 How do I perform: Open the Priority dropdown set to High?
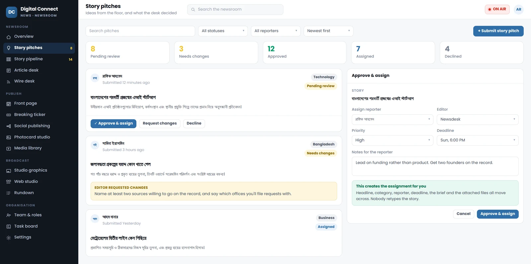(x=393, y=140)
